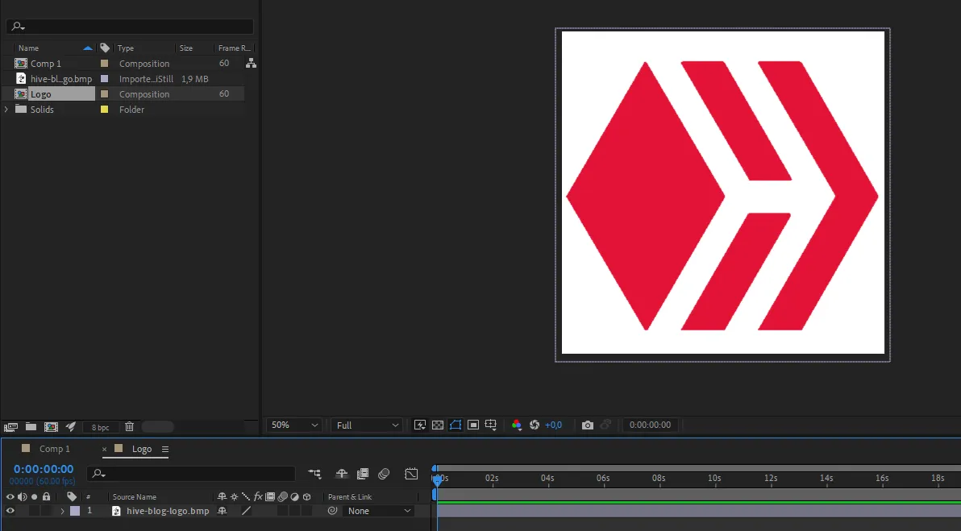This screenshot has height=531, width=961.
Task: Click Lock column header icon
Action: (46, 496)
